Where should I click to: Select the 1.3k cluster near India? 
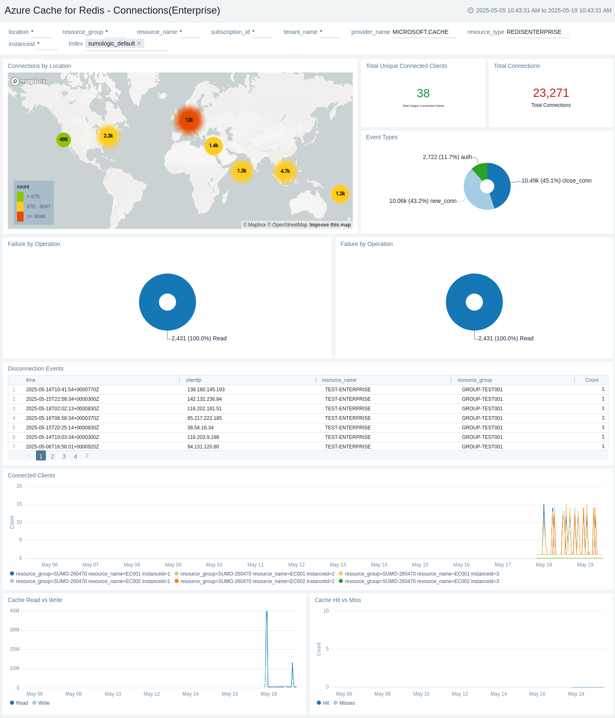point(242,171)
